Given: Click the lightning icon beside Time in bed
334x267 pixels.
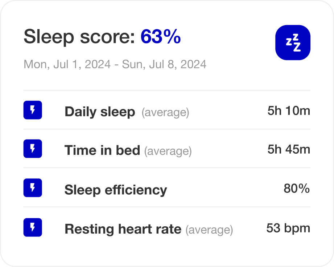Looking at the screenshot, I should (x=33, y=149).
